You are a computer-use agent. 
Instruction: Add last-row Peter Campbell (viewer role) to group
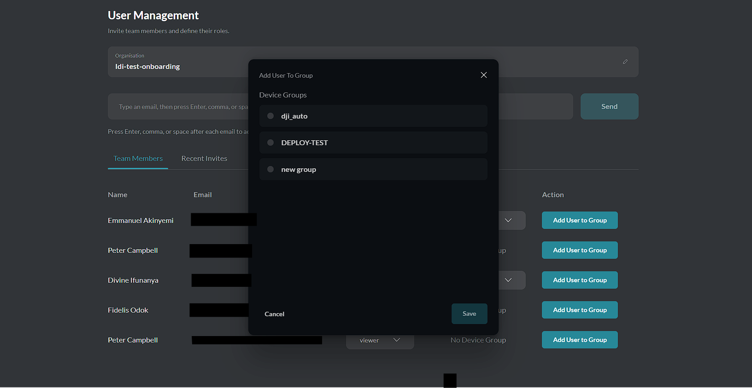tap(580, 340)
